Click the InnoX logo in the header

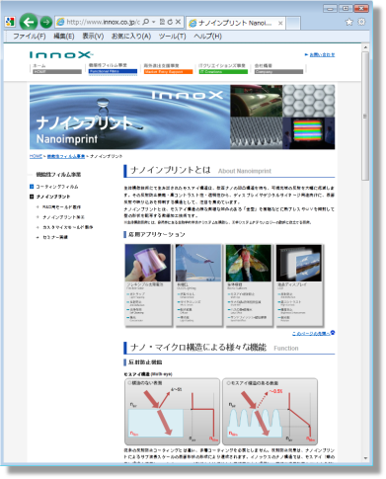click(x=61, y=54)
